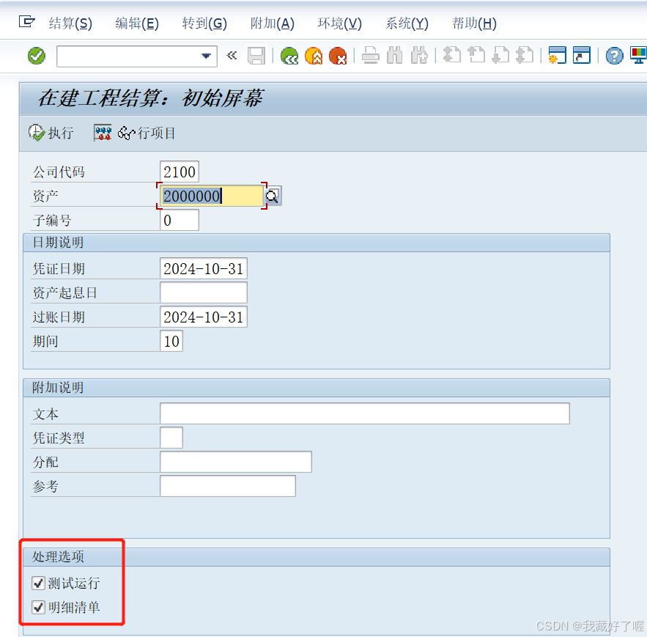Click the Print icon
647x637 pixels.
[371, 56]
